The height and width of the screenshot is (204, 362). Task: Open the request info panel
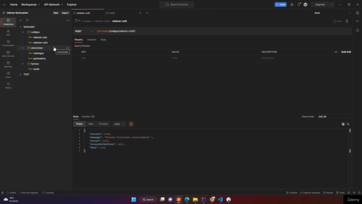pos(357,30)
